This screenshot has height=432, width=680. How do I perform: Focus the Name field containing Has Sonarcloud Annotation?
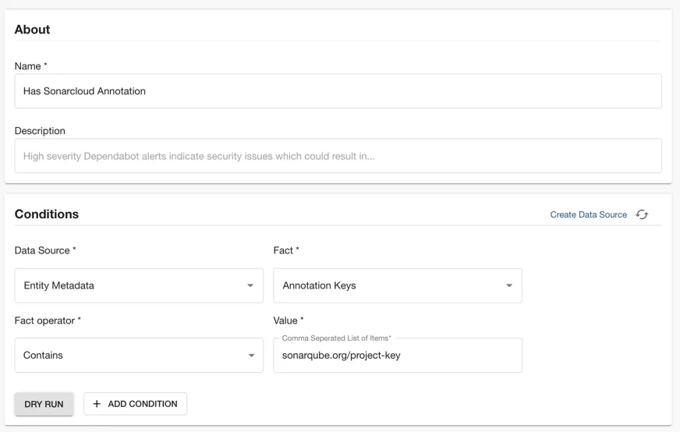point(338,91)
